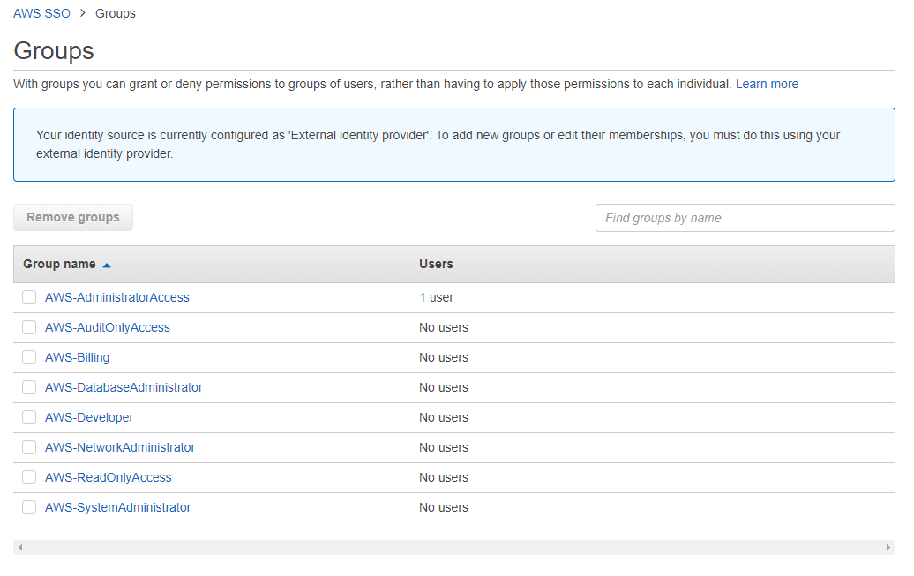Click the horizontal scrollbar right arrow

(x=888, y=548)
